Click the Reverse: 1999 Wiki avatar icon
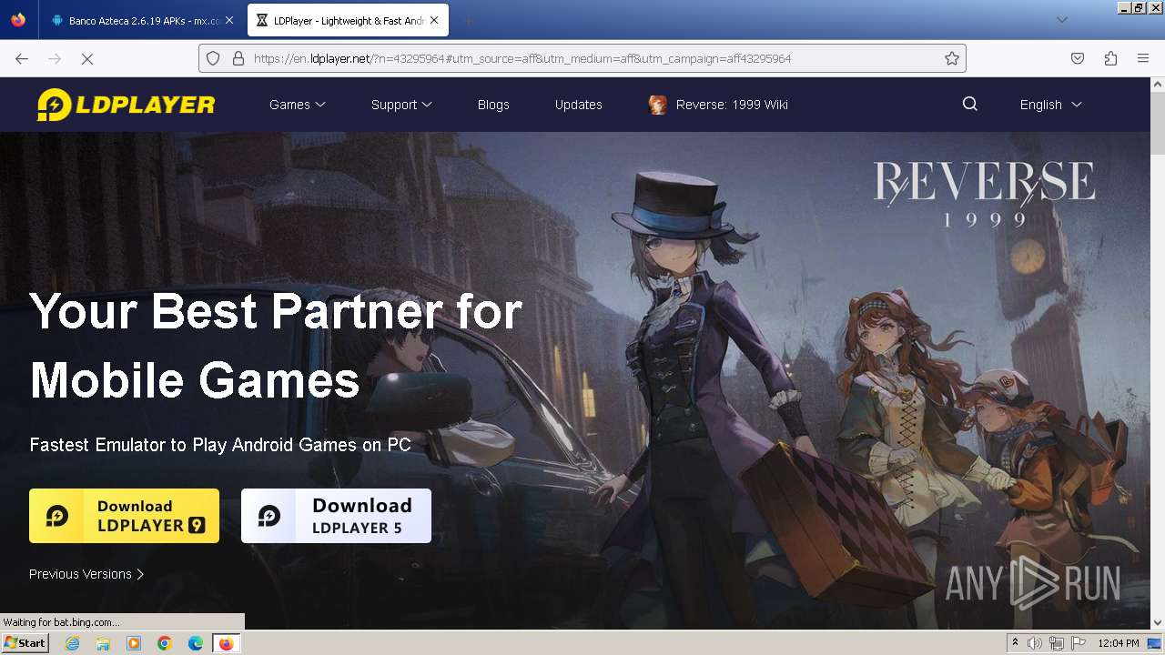 657,105
